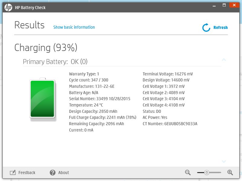
Task: Open the Show basic information link
Action: click(74, 27)
